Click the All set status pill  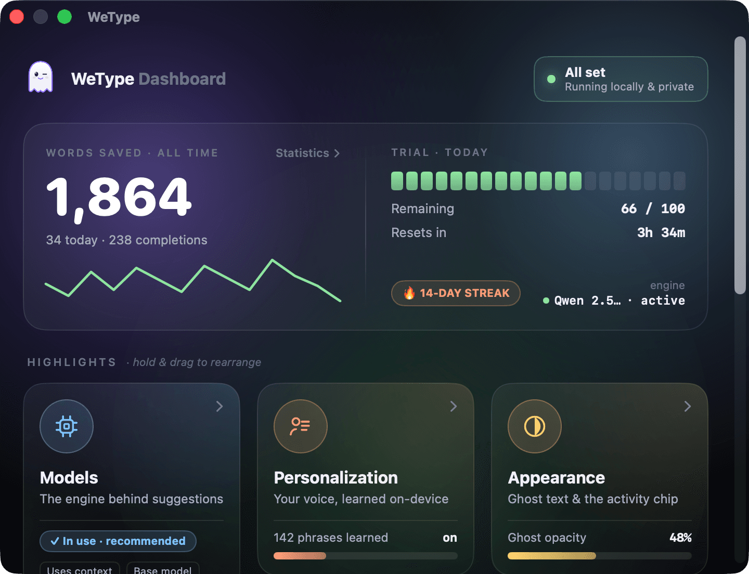(x=621, y=79)
